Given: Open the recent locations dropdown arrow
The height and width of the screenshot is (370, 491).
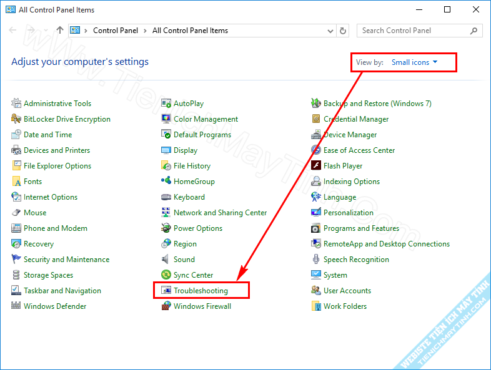Looking at the screenshot, I should point(46,31).
